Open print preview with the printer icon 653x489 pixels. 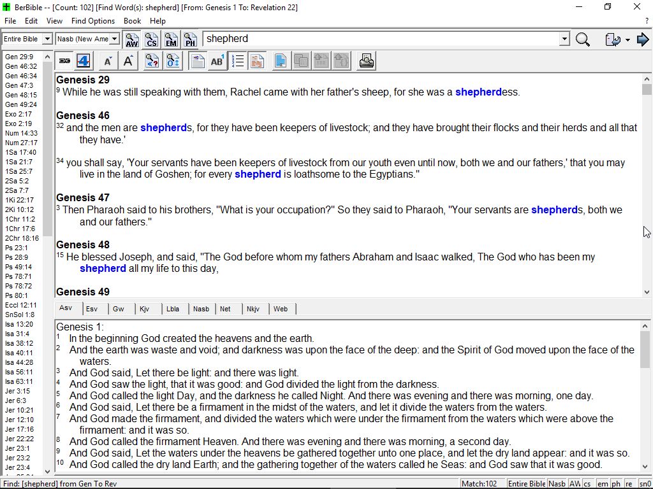point(367,61)
